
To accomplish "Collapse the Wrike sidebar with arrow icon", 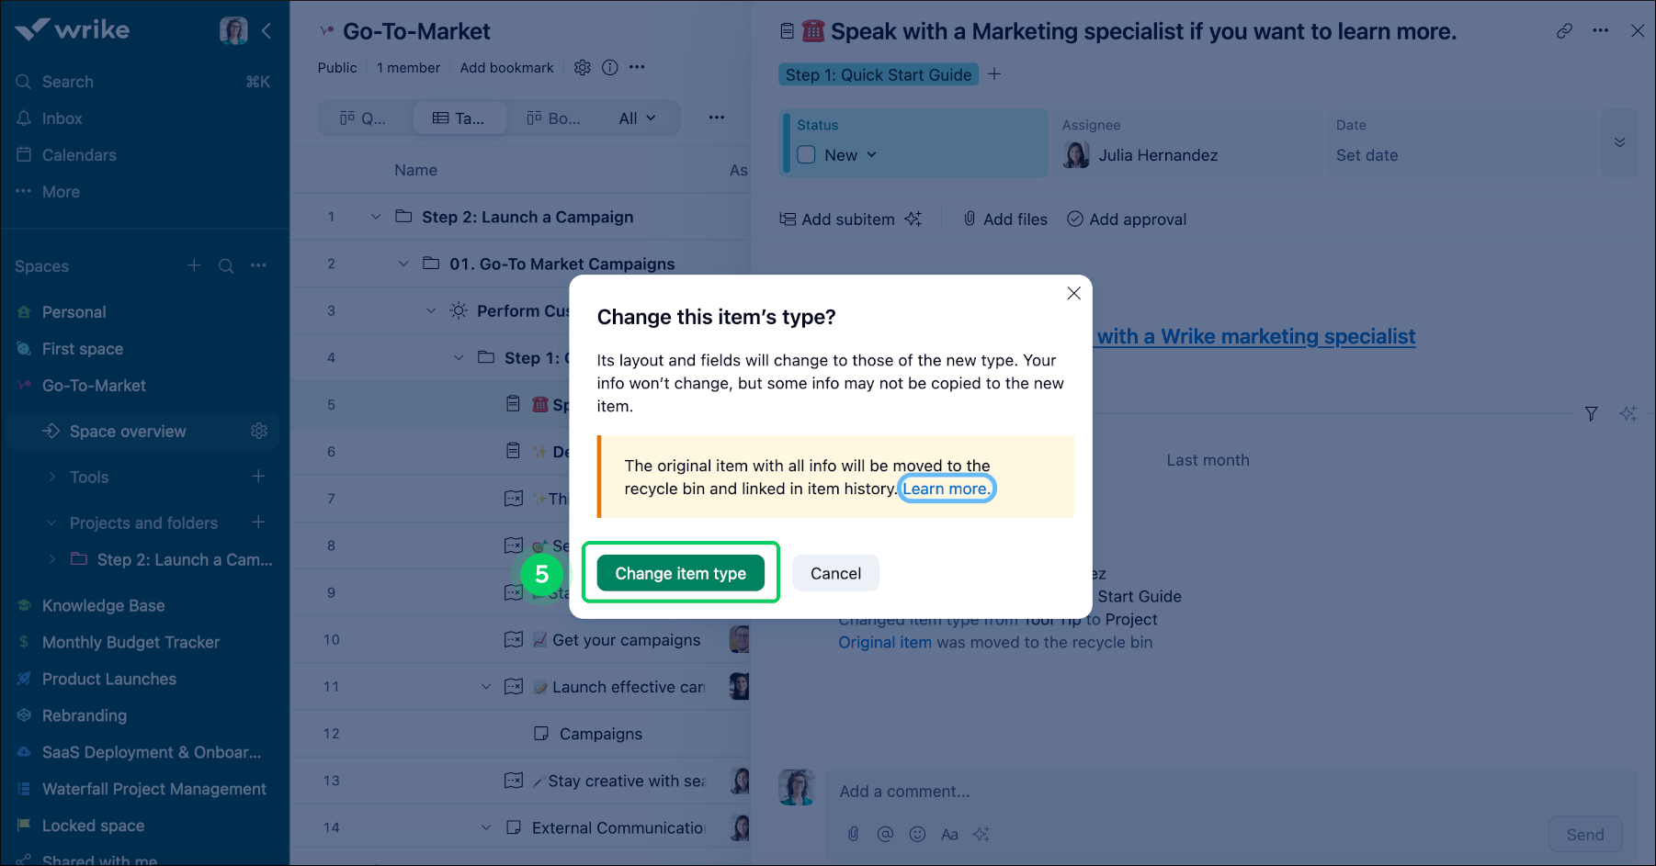I will point(267,31).
